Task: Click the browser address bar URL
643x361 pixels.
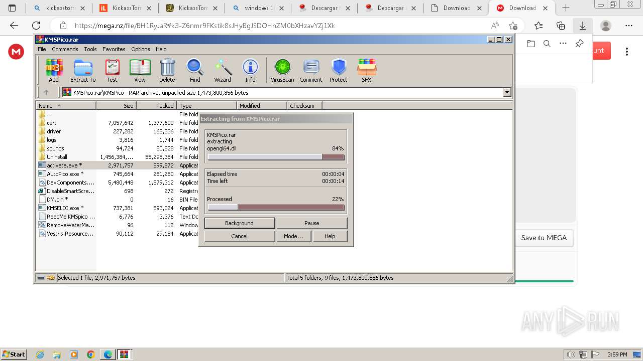Action: 205,26
